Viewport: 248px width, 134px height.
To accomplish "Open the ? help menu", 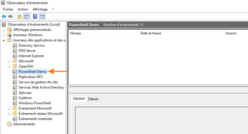I will (x=53, y=9).
